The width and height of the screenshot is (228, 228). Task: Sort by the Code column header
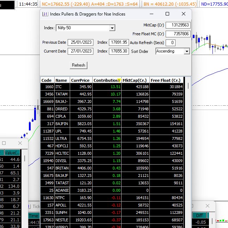tap(48, 80)
